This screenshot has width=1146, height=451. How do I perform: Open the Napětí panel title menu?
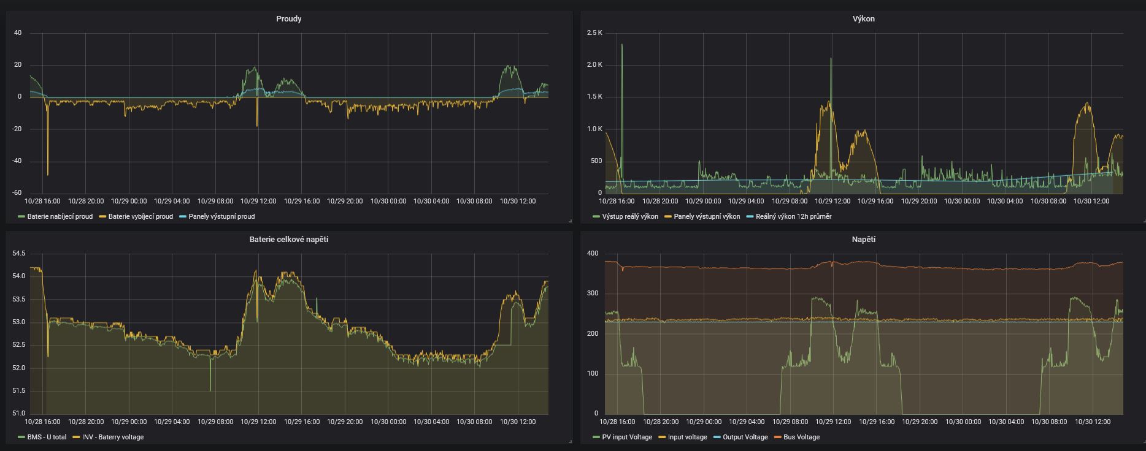[863, 240]
